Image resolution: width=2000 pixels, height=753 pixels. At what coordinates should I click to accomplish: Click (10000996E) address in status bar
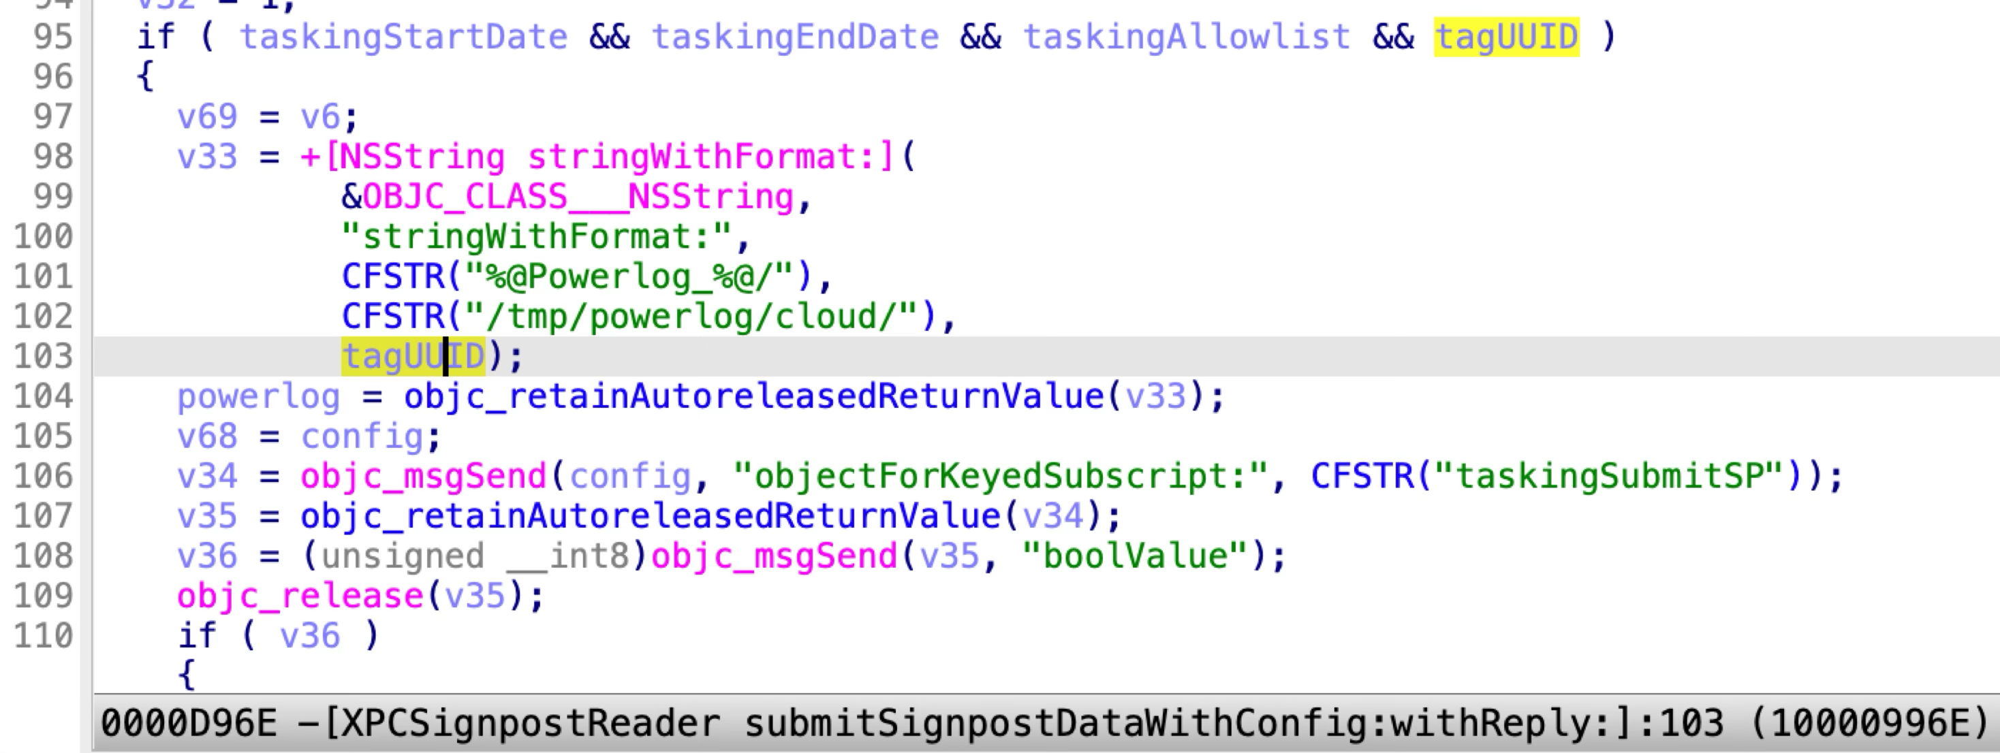pyautogui.click(x=1871, y=724)
